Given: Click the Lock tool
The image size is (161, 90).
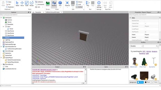Looking at the screenshot, I should point(78,4).
